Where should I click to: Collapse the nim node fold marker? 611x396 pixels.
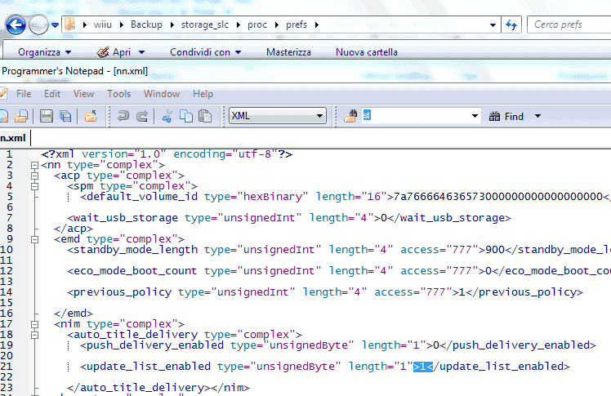pyautogui.click(x=34, y=324)
